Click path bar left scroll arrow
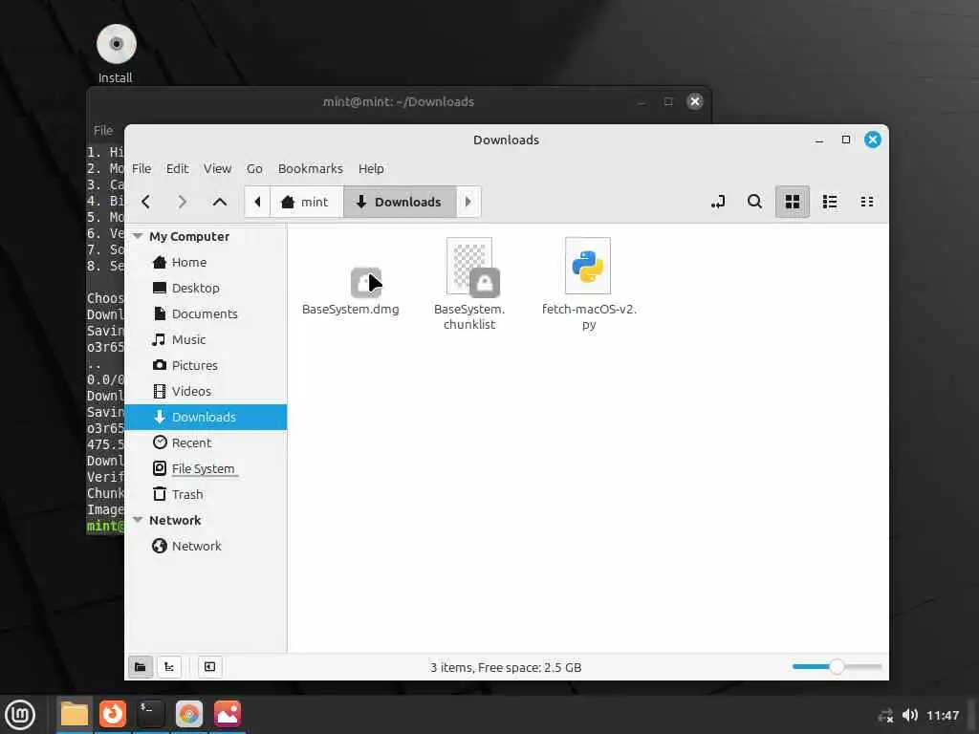 257,202
